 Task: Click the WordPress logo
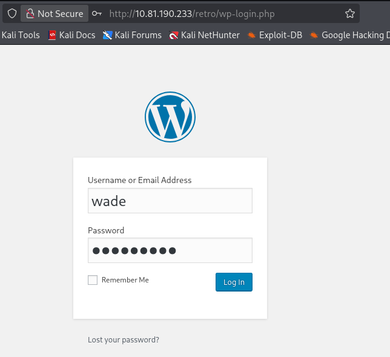(170, 117)
